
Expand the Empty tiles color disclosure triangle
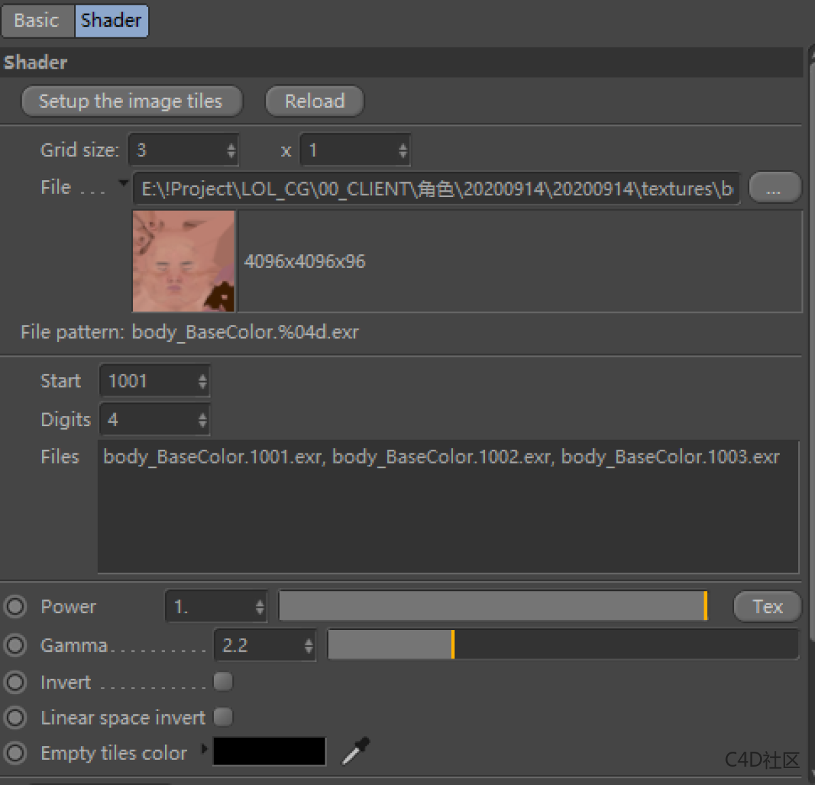(x=204, y=750)
